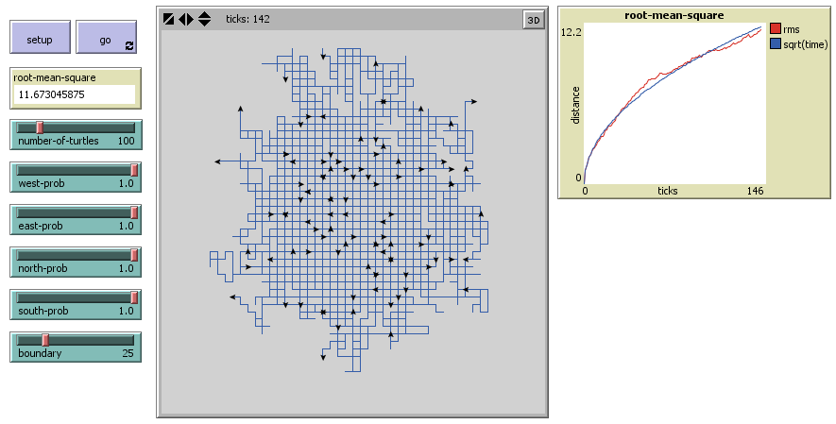
Task: Click the diagonal square view control icon
Action: (x=168, y=19)
